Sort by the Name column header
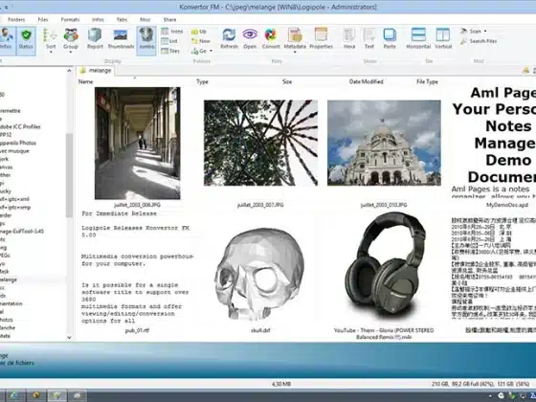This screenshot has height=402, width=536. (85, 81)
